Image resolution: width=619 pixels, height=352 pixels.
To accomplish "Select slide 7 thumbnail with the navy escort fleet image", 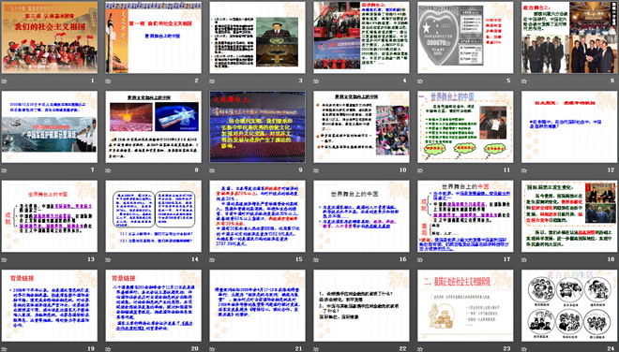I will point(50,127).
